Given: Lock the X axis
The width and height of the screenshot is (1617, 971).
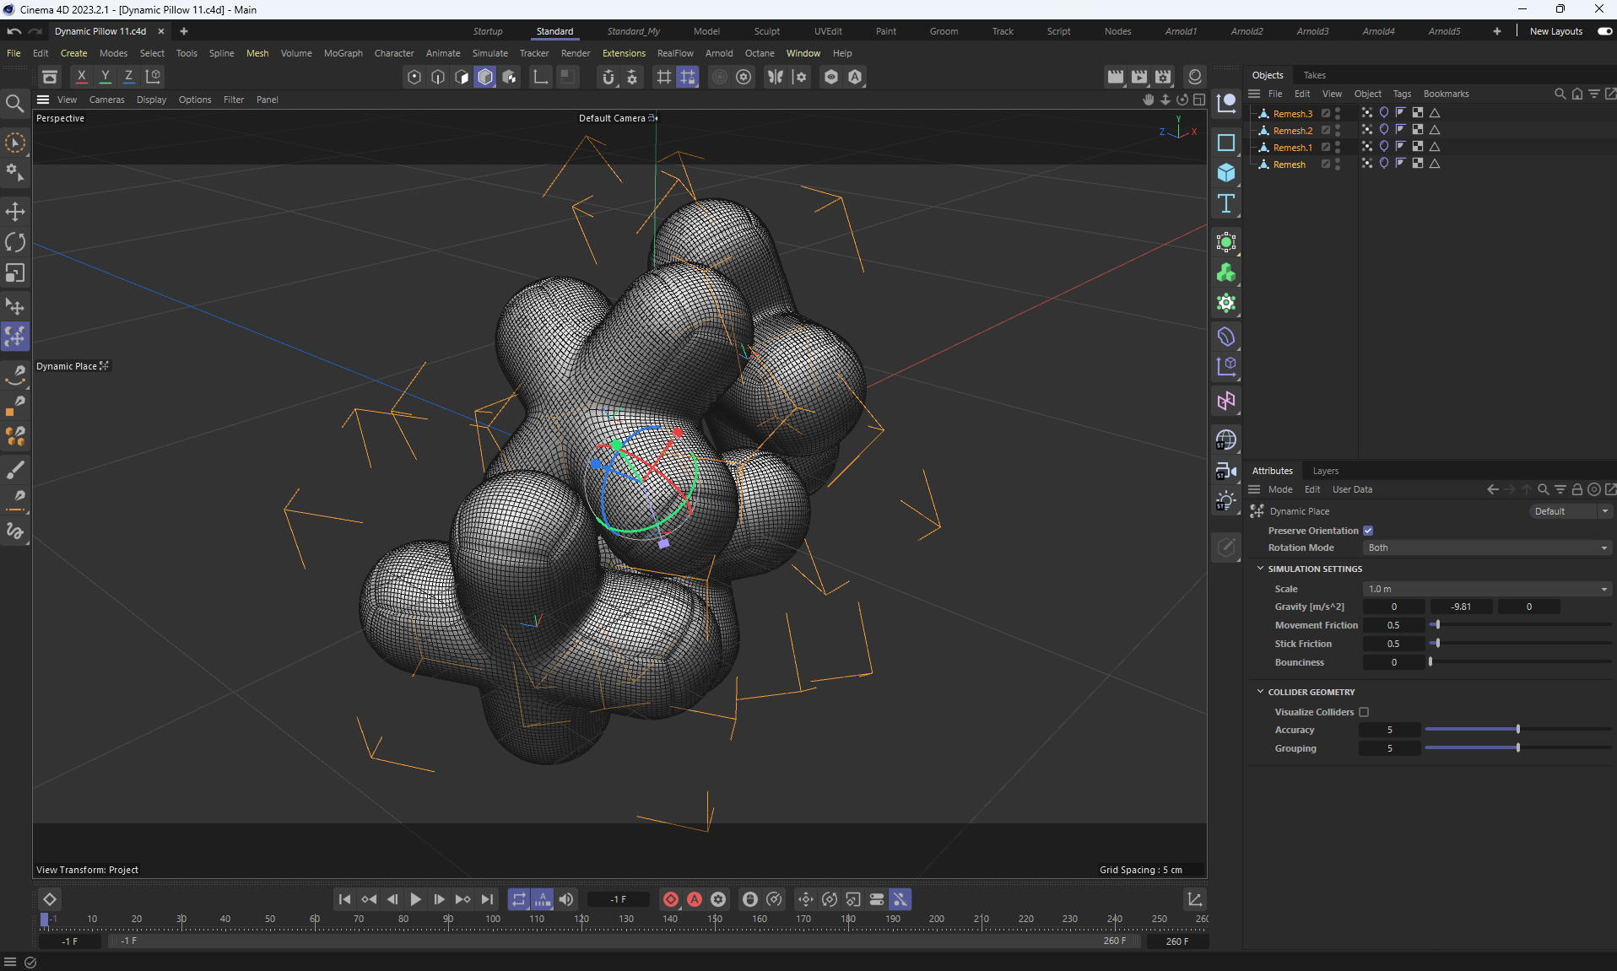Looking at the screenshot, I should pyautogui.click(x=81, y=77).
